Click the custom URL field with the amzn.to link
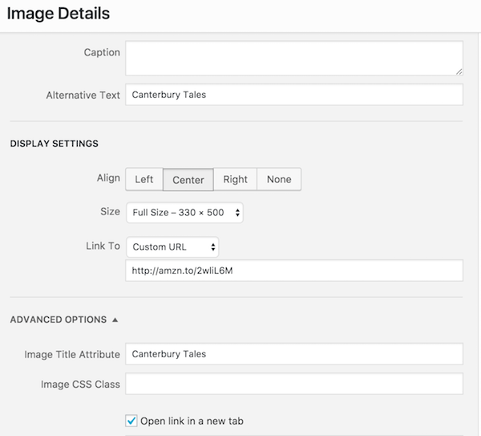Viewport: 481px width, 436px height. 293,271
